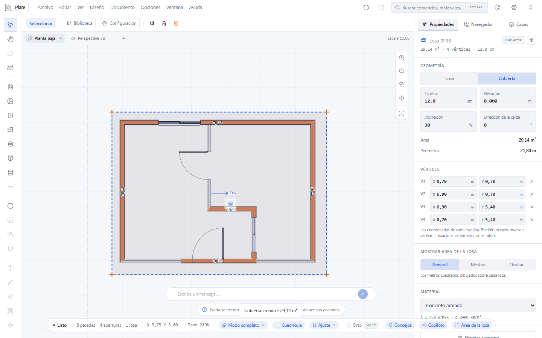This screenshot has height=338, width=542.
Task: Click the Área de la losa button
Action: tap(472, 325)
